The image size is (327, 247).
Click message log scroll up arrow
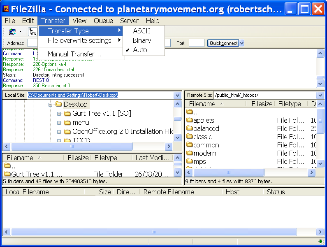(x=320, y=54)
